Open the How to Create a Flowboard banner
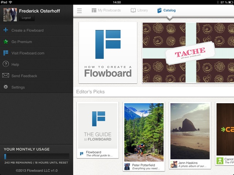 pyautogui.click(x=108, y=52)
